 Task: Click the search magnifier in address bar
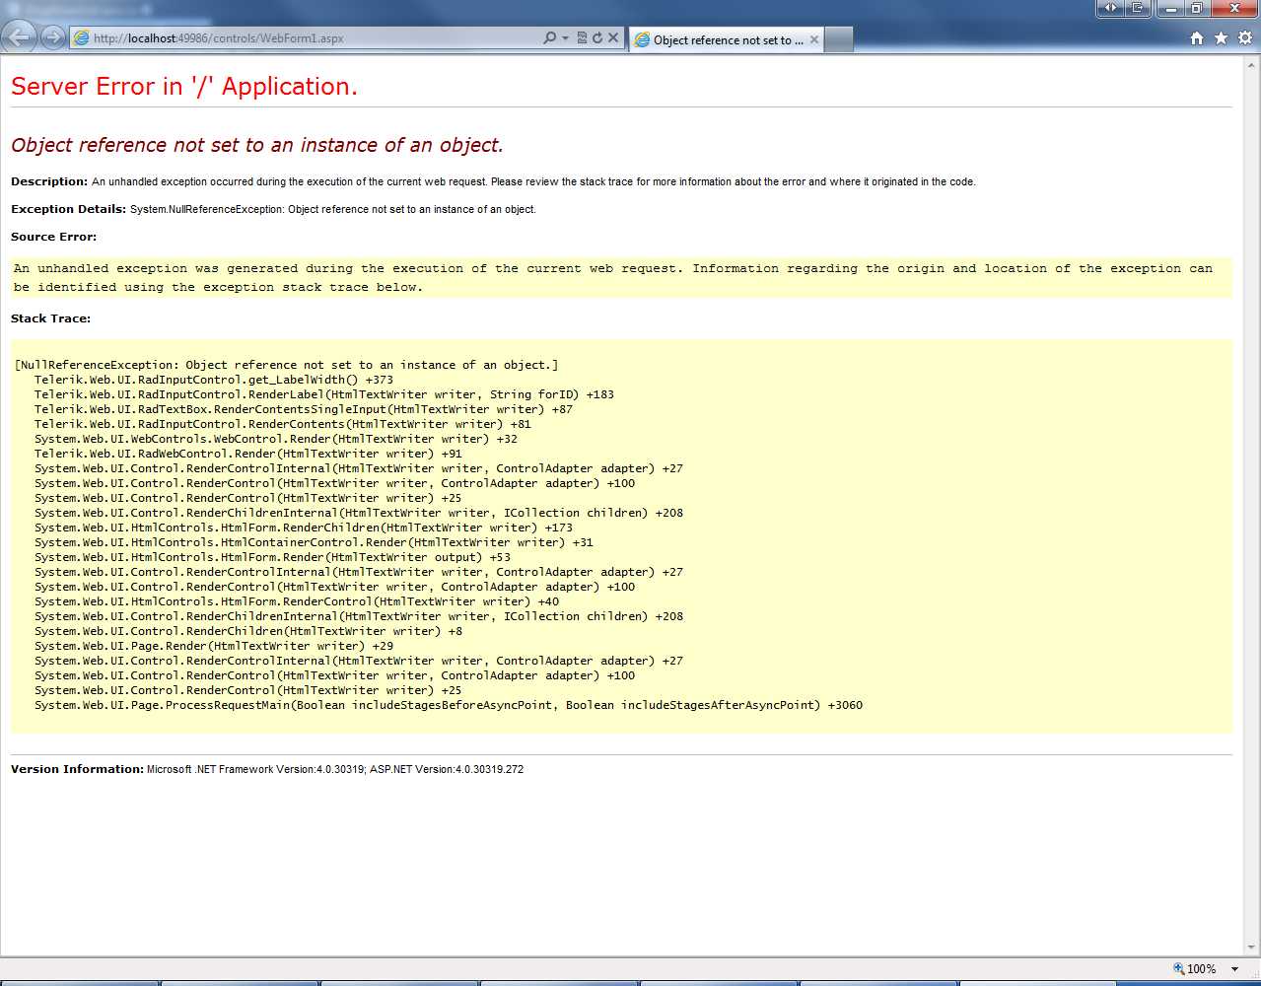[x=549, y=38]
